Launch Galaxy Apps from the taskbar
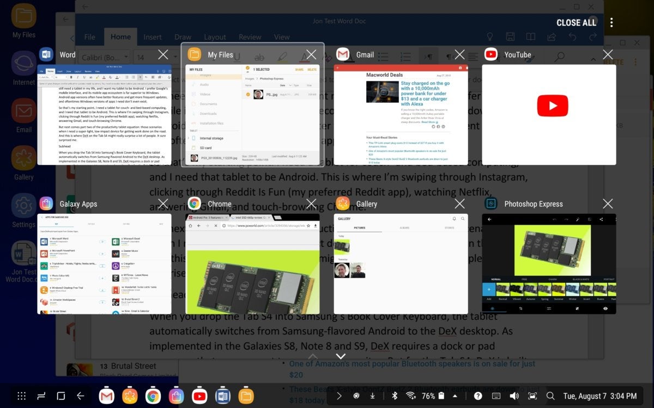 (176, 396)
